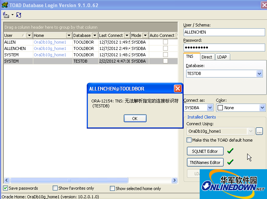Open the SQLNET Editor
The image size is (267, 199).
pyautogui.click(x=205, y=151)
